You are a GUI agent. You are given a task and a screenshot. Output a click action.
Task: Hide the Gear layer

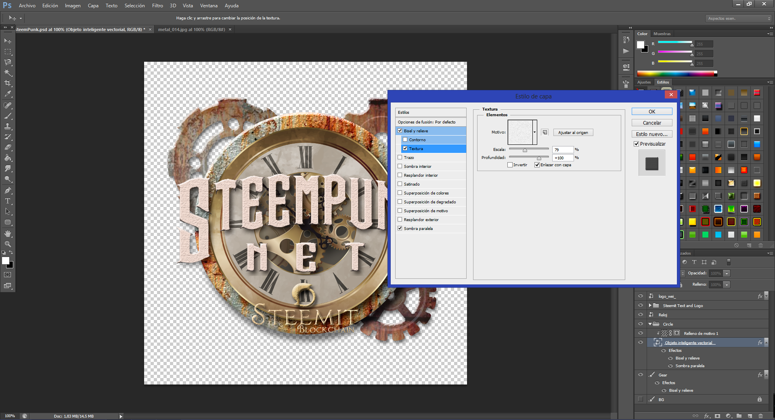coord(641,375)
